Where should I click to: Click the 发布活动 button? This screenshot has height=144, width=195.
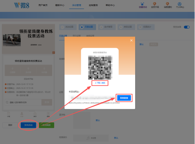[x=29, y=125]
